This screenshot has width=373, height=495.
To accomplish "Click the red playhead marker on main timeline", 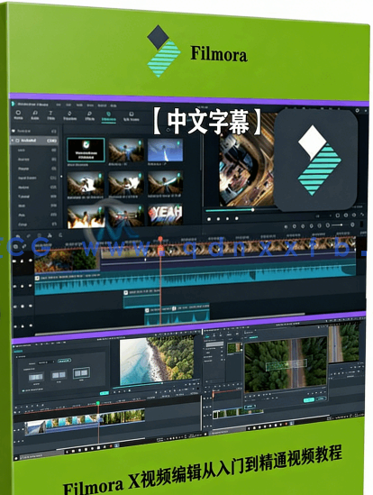I will pos(160,239).
